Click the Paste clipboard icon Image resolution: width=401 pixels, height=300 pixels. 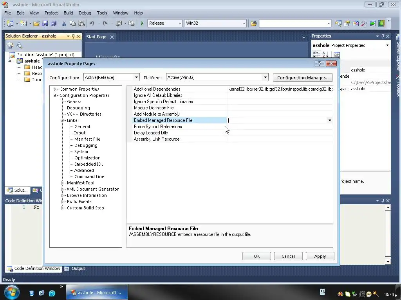[x=81, y=23]
